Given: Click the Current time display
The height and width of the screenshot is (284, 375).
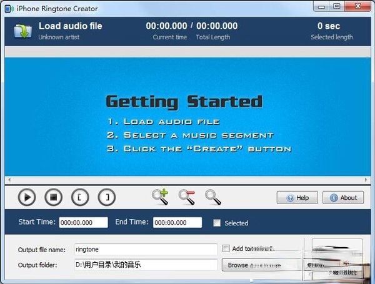Looking at the screenshot, I should [x=166, y=26].
